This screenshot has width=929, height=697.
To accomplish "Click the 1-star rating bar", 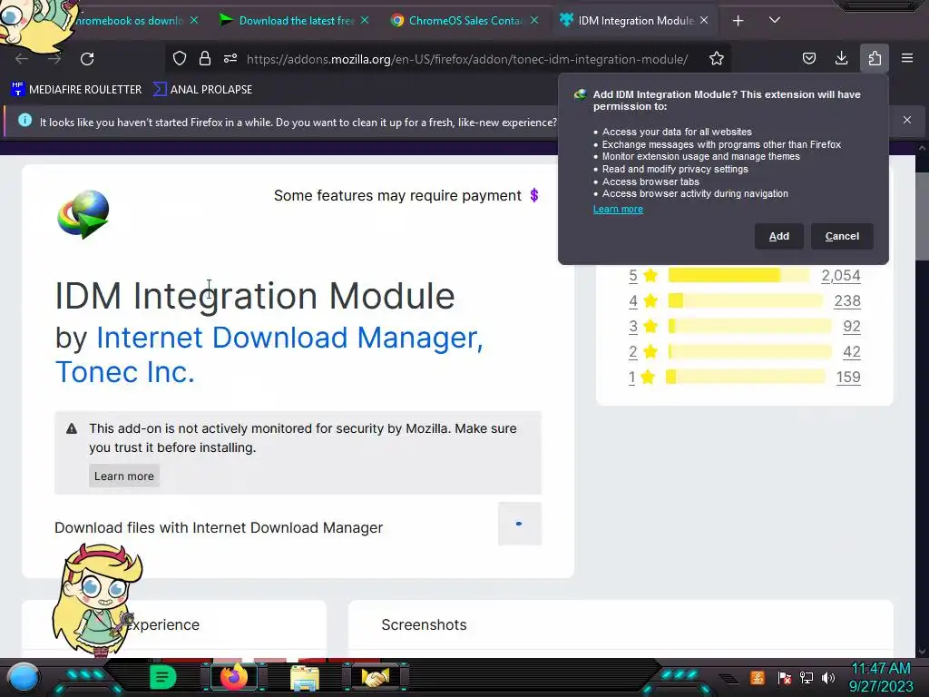I will pyautogui.click(x=746, y=377).
